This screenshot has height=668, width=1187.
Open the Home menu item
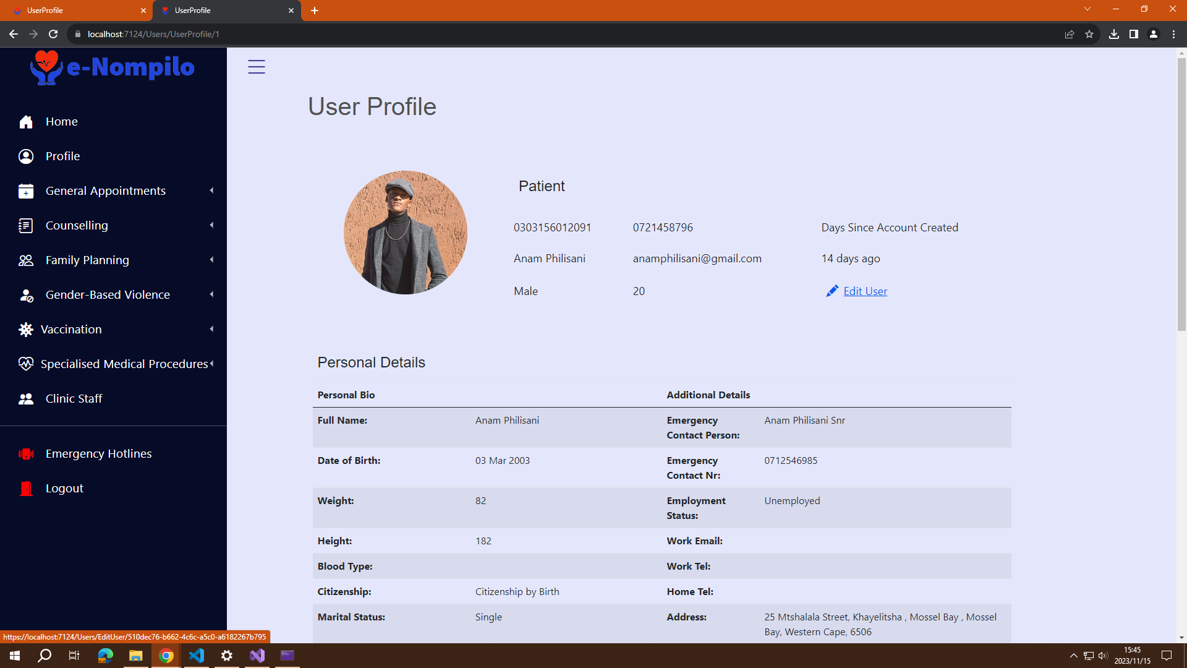point(61,122)
